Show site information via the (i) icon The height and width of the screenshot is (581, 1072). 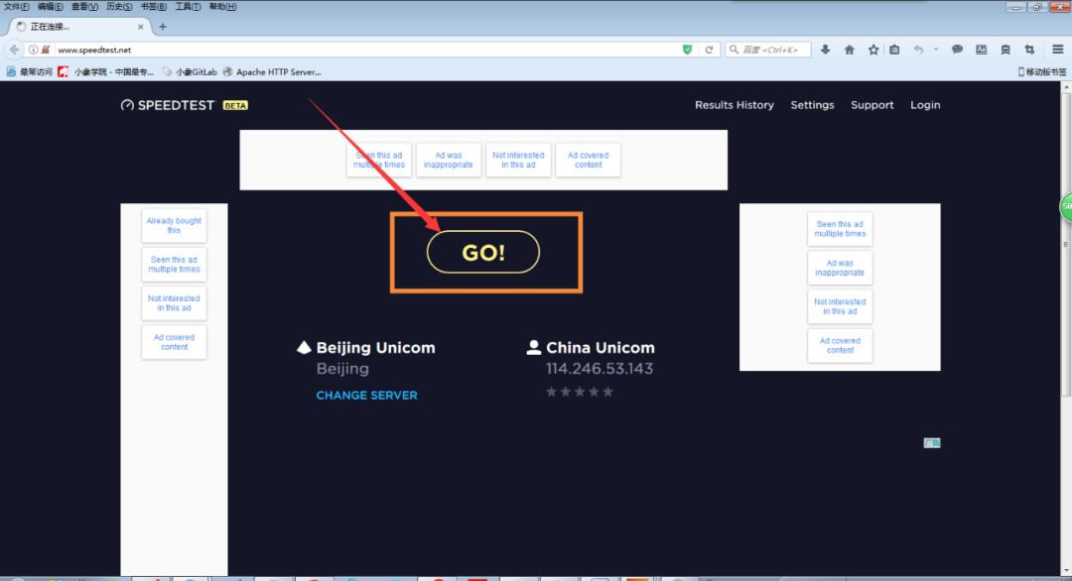[33, 50]
